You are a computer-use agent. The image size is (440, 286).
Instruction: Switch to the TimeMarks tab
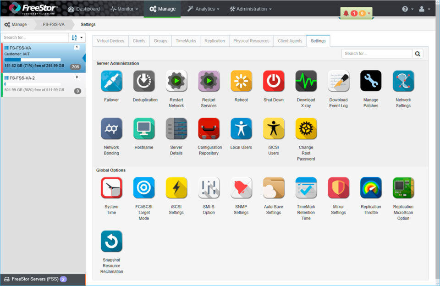[186, 41]
